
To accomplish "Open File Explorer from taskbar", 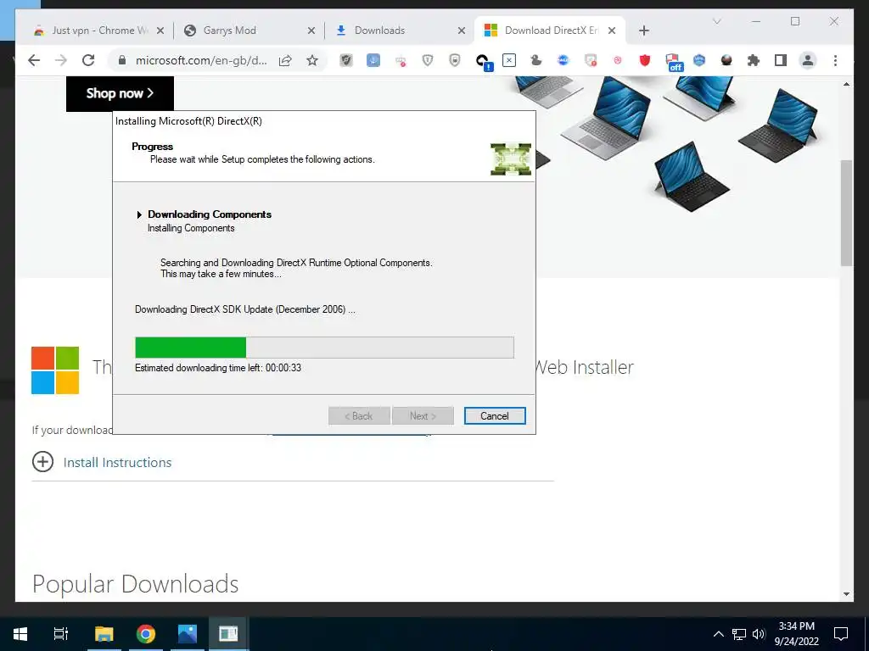I will coord(104,634).
